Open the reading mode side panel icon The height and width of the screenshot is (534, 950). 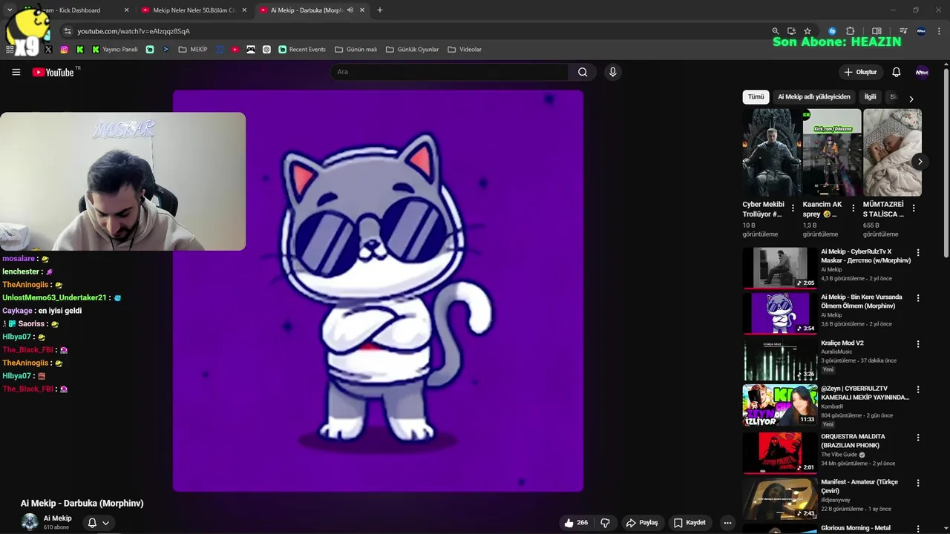877,31
